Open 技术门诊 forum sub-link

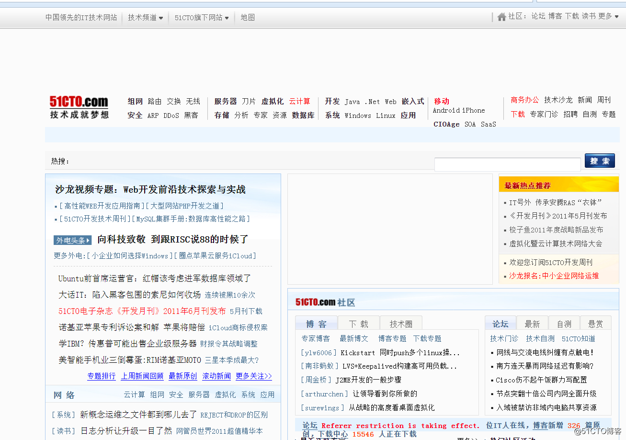pos(504,338)
